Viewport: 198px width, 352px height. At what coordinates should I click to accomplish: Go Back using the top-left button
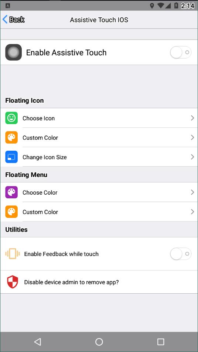point(13,20)
